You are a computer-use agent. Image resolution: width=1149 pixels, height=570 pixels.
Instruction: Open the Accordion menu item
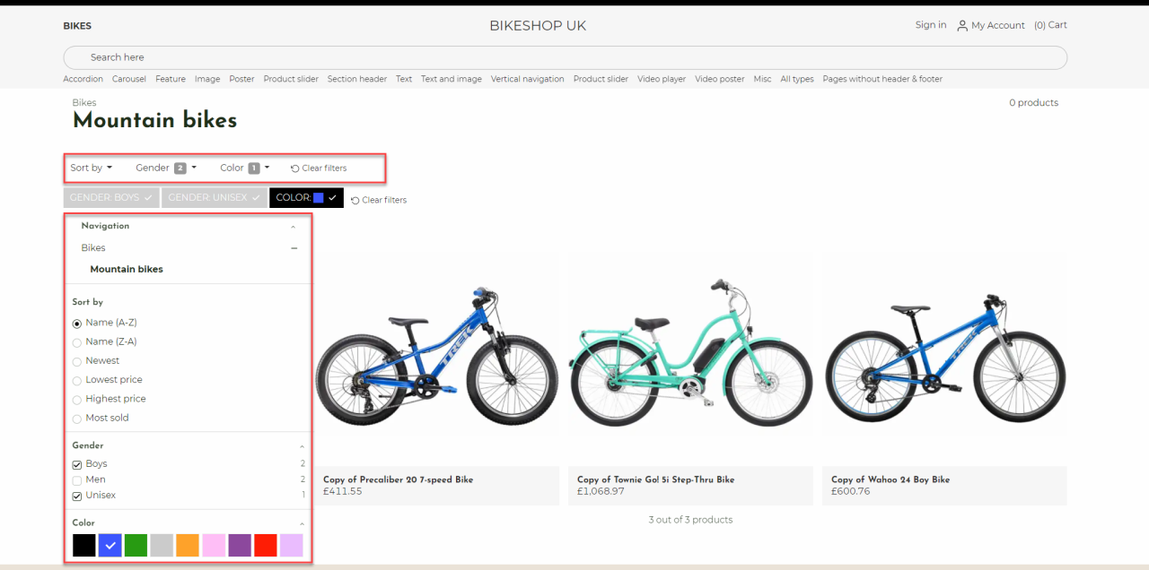pos(83,79)
